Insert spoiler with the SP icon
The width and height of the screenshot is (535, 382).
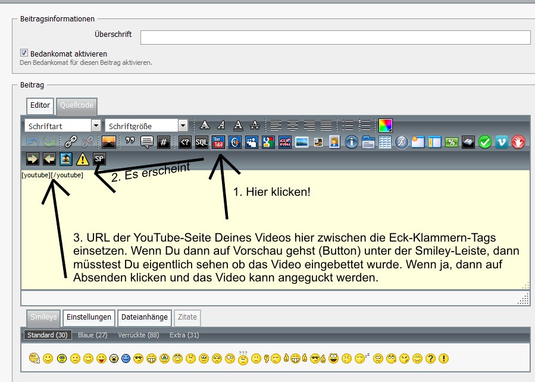tap(99, 159)
